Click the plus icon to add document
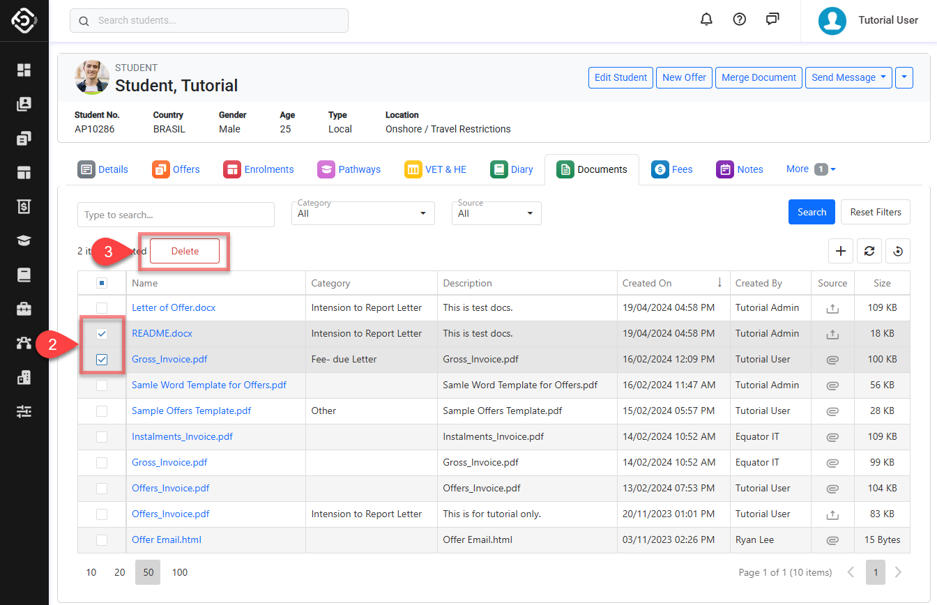The image size is (937, 605). (x=841, y=252)
